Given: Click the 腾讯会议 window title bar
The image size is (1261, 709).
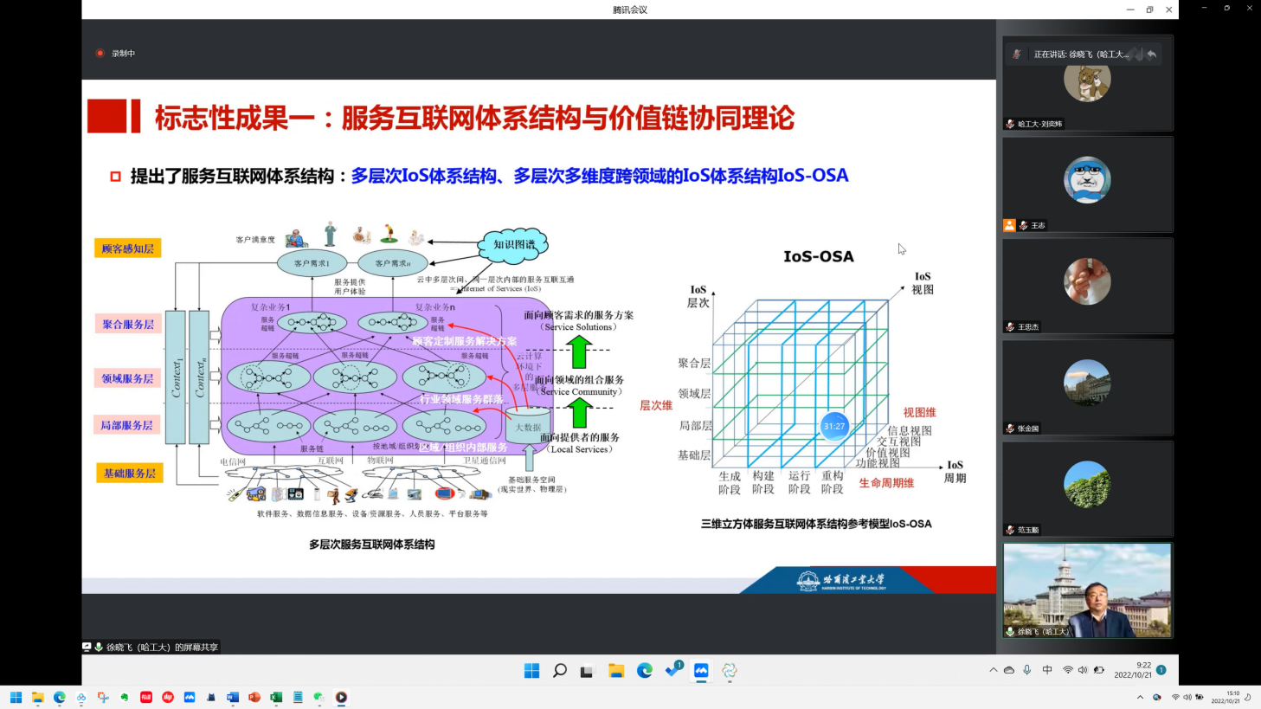Looking at the screenshot, I should point(629,10).
